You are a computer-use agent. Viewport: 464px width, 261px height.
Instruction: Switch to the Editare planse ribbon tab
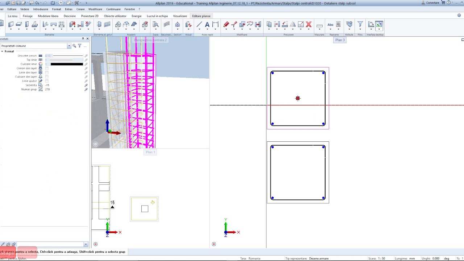pos(201,16)
